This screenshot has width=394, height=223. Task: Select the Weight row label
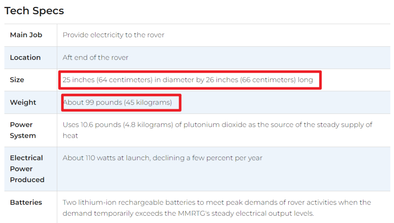tap(23, 103)
